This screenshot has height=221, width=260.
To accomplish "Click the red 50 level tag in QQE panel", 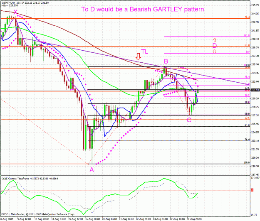I will tap(252, 190).
